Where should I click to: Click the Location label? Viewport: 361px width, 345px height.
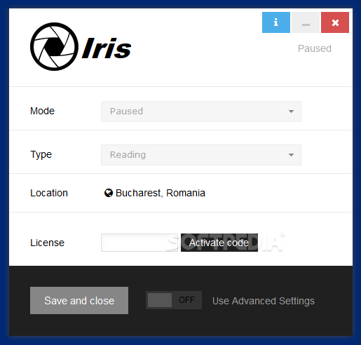click(49, 193)
